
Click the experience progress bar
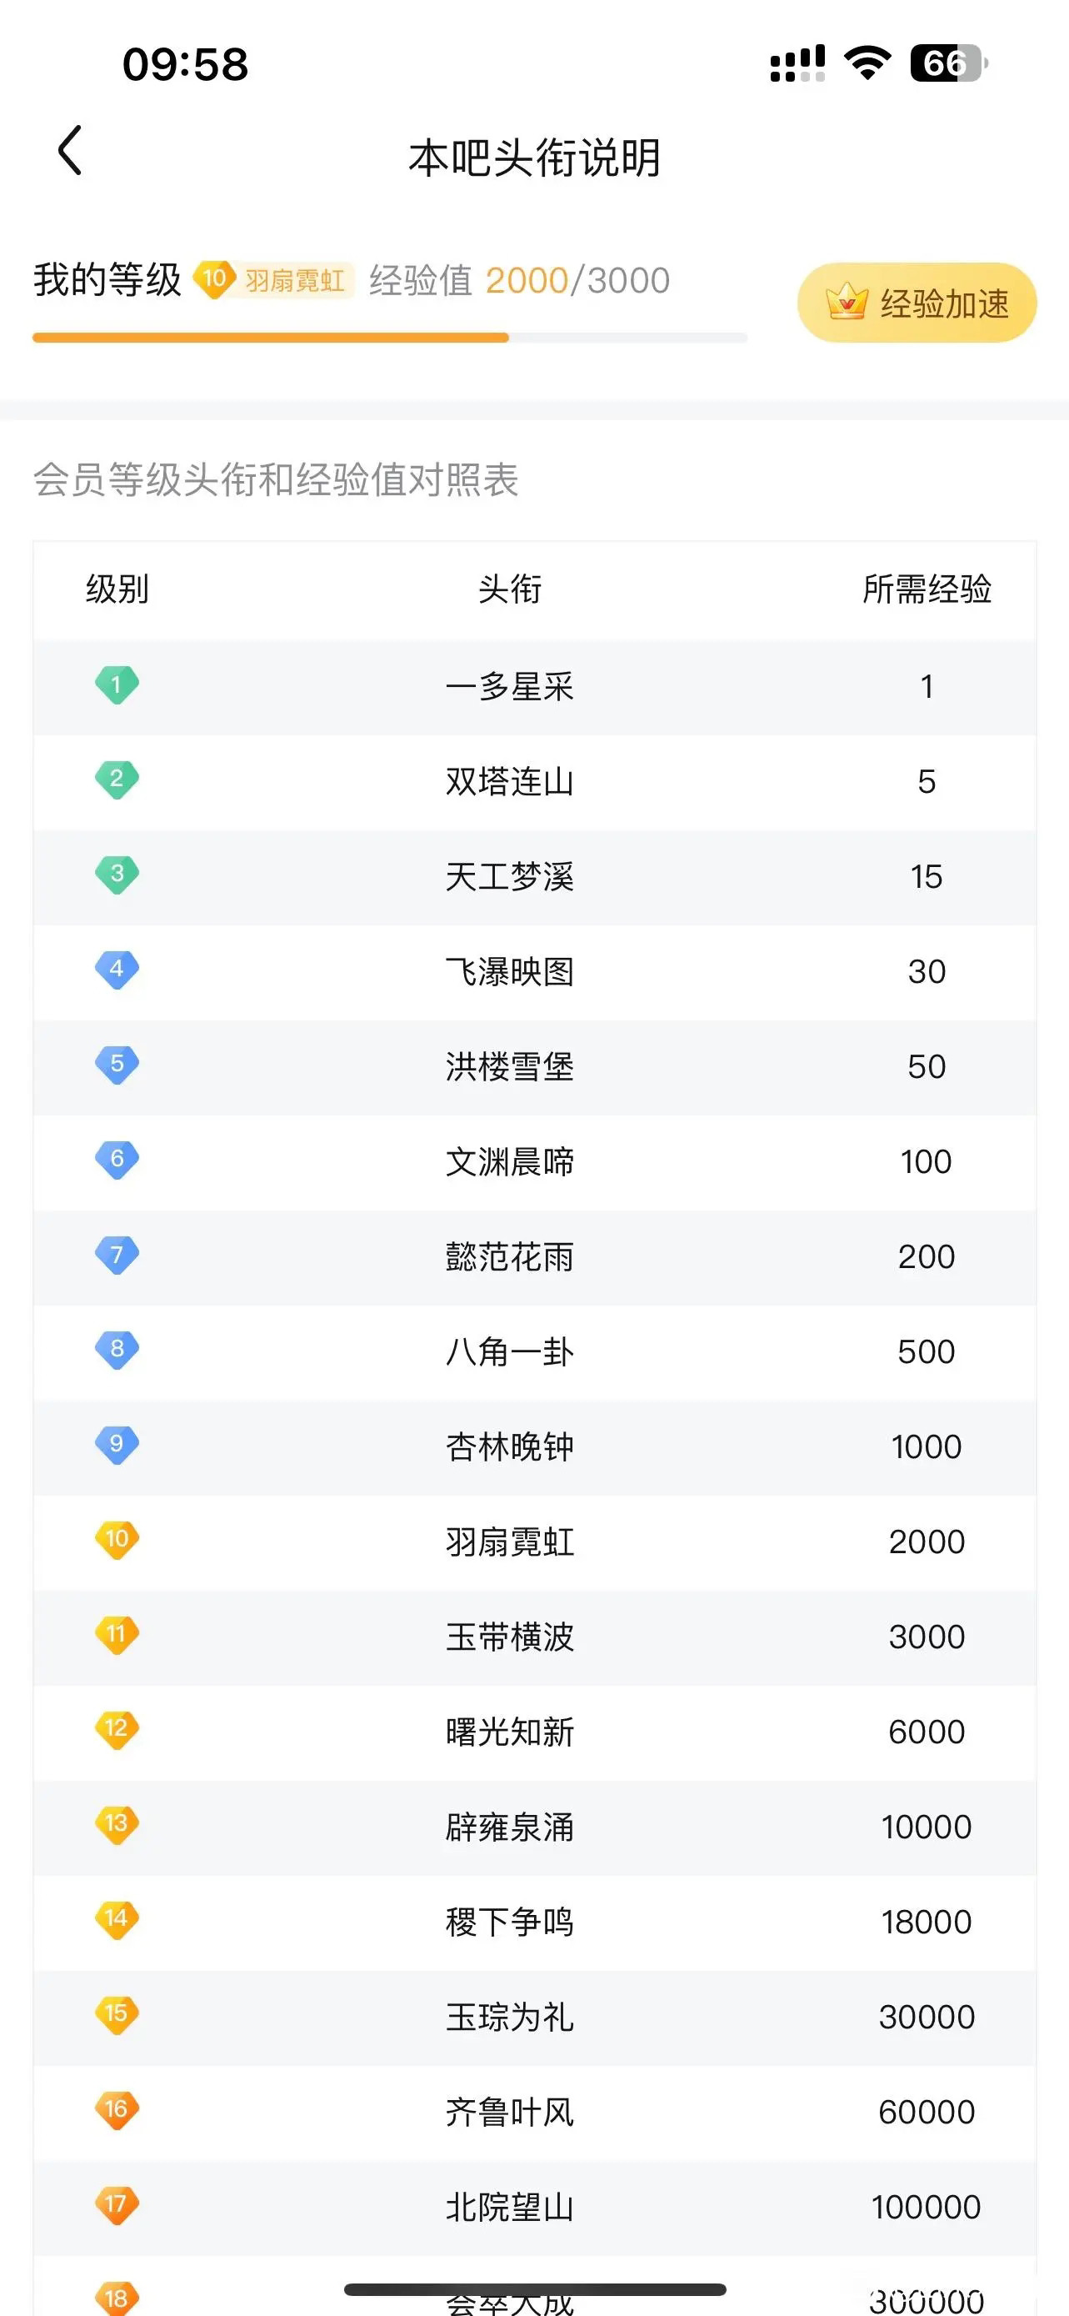pos(390,338)
